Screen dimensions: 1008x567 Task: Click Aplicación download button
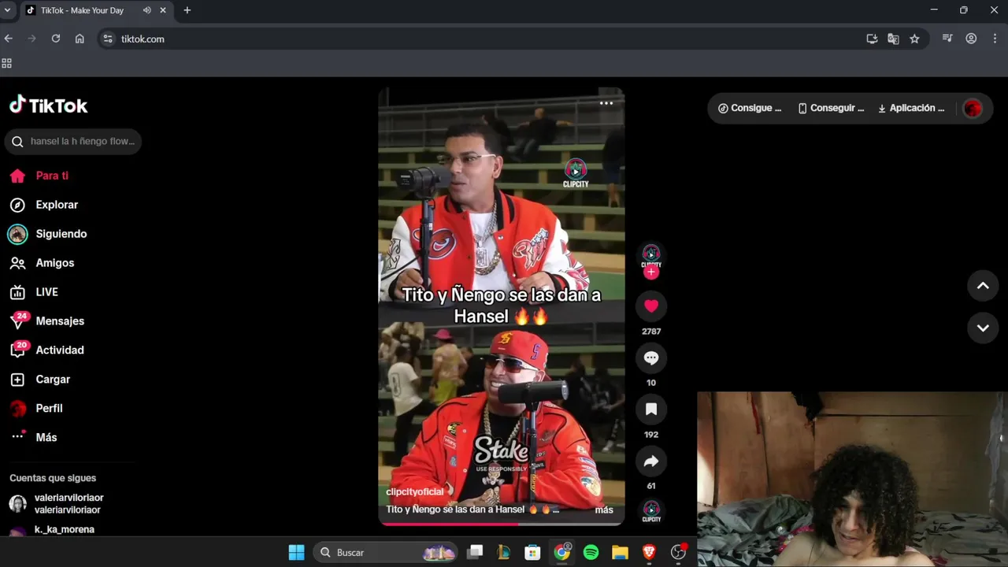[x=911, y=109]
